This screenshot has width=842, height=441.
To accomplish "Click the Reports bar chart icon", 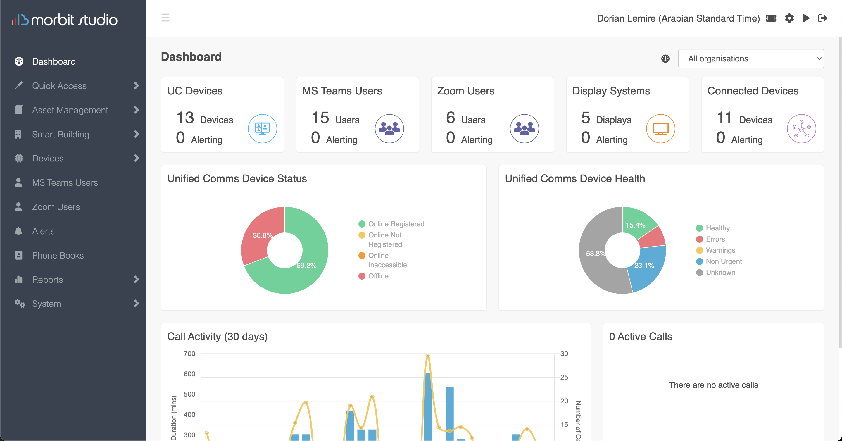I will coord(19,280).
